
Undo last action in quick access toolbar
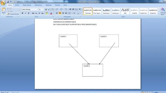point(11,2)
